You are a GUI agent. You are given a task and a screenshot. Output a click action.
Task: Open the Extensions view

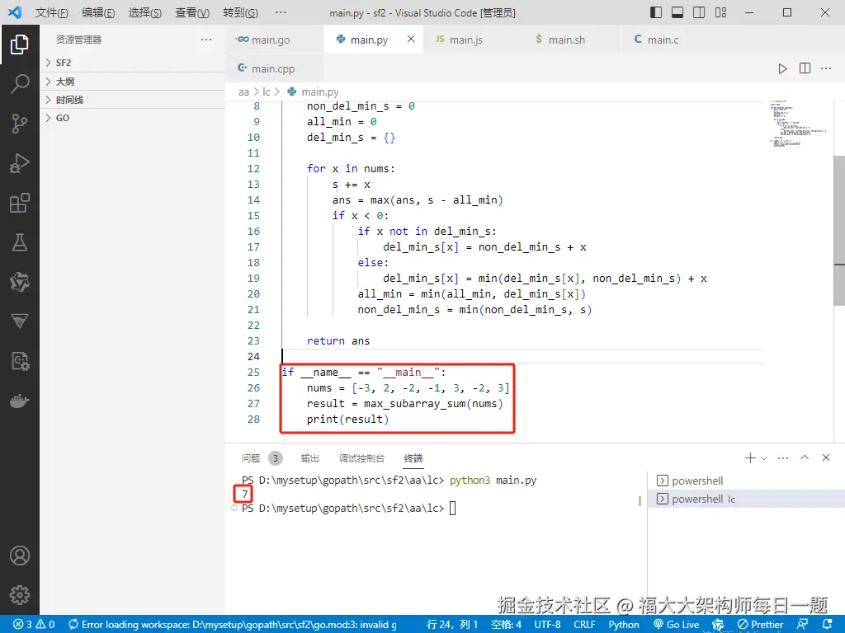coord(20,203)
